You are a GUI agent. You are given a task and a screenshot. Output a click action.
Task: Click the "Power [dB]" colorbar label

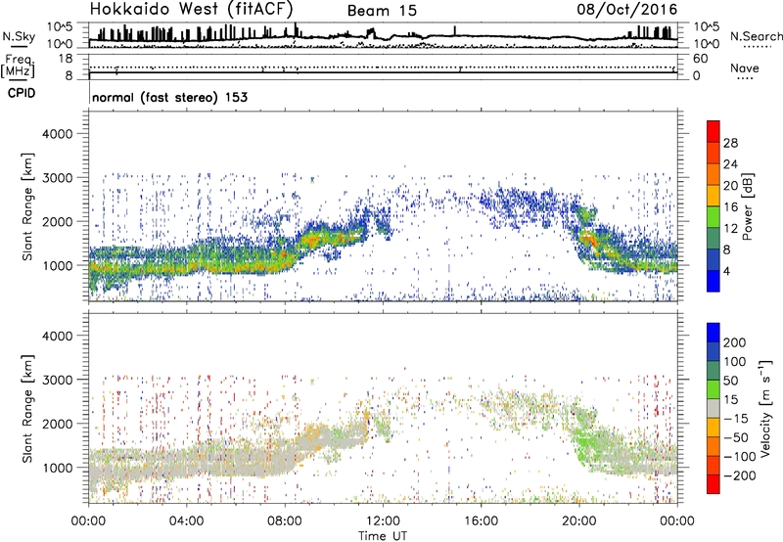pyautogui.click(x=747, y=206)
